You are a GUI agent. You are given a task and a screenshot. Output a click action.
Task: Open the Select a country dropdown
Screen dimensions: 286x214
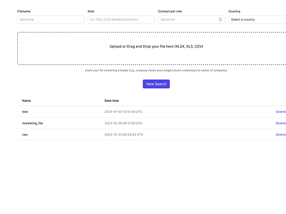click(257, 20)
